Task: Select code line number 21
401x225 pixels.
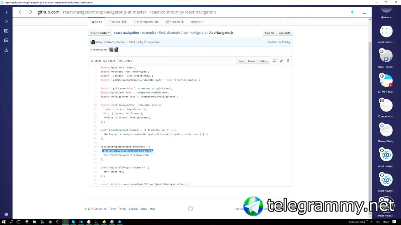Action: coord(95,151)
